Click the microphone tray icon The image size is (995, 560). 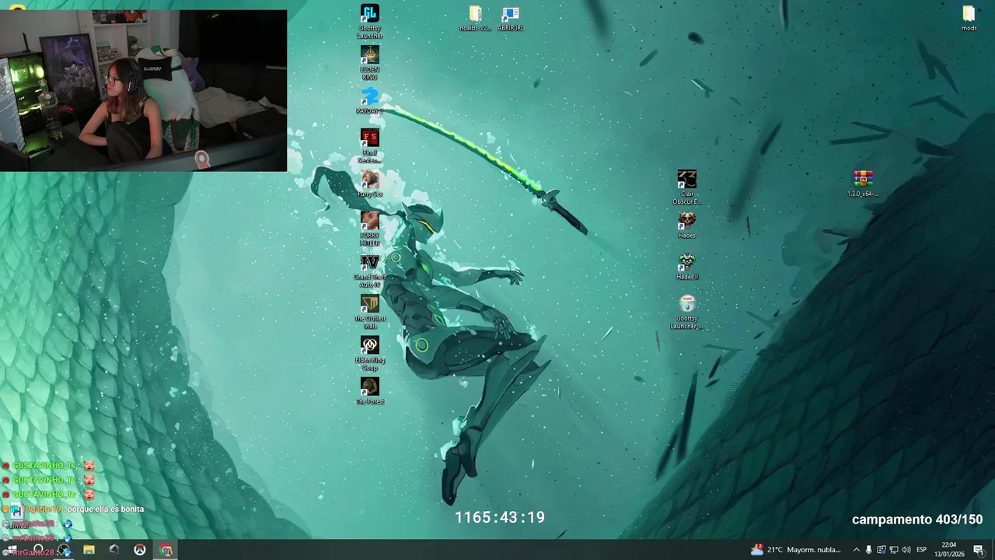click(868, 550)
